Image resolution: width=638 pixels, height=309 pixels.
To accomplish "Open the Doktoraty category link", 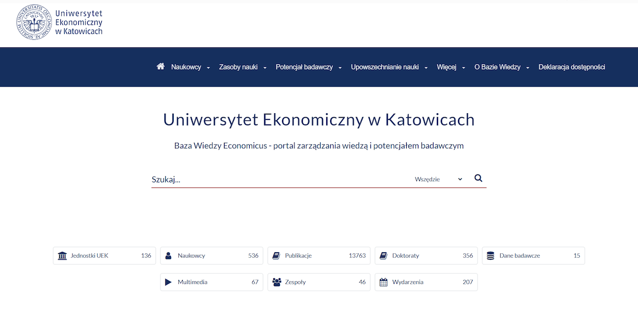I will coord(426,256).
